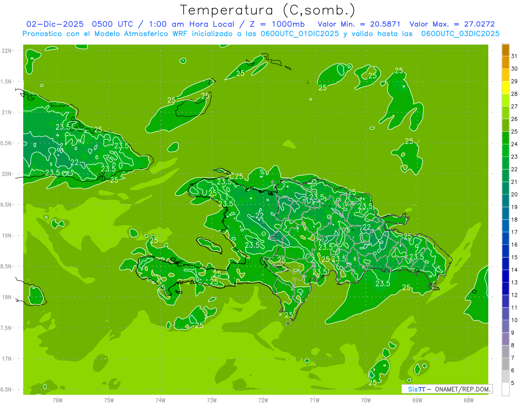Click the "20N" latitude axis label
This screenshot has width=526, height=406.
coord(7,174)
